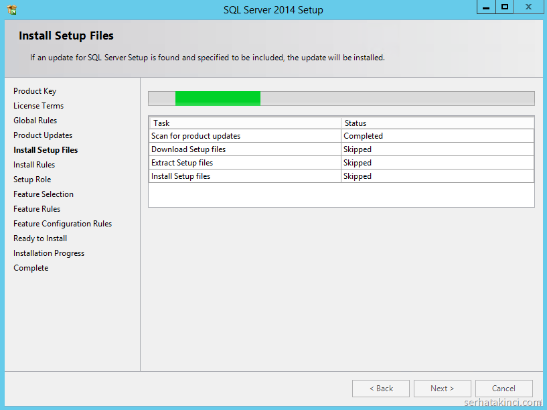Click the Status column header
547x410 pixels.
click(437, 123)
